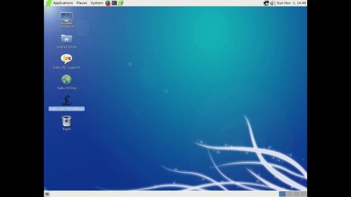
Task: Click the 'Computer' label text
Action: 66,27
